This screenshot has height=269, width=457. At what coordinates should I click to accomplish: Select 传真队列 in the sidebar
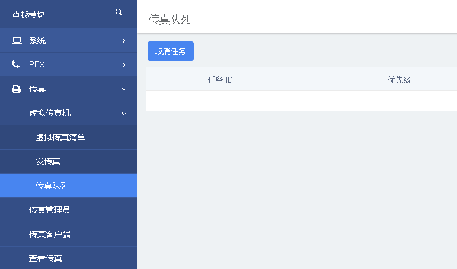coord(68,186)
